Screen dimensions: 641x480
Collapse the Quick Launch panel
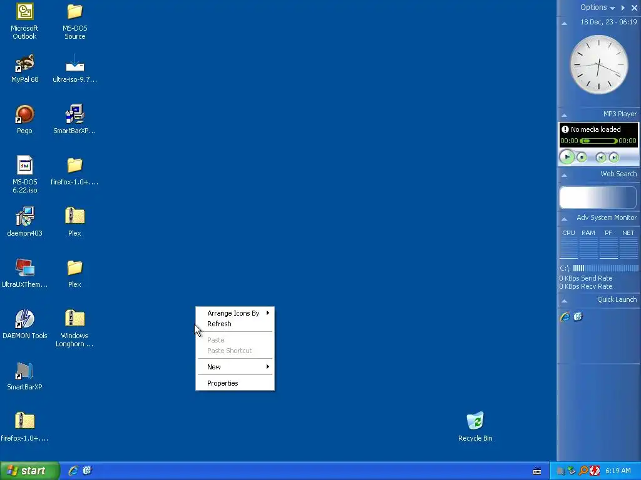point(564,301)
